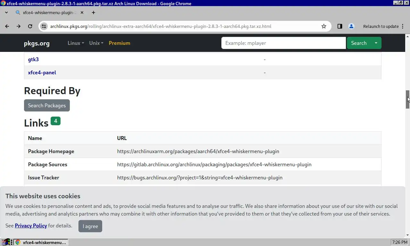This screenshot has height=246, width=410.
Task: Open Chrome three-dot menu
Action: [x=403, y=26]
